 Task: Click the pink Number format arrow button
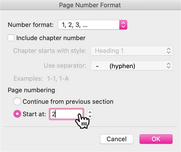click(x=123, y=25)
